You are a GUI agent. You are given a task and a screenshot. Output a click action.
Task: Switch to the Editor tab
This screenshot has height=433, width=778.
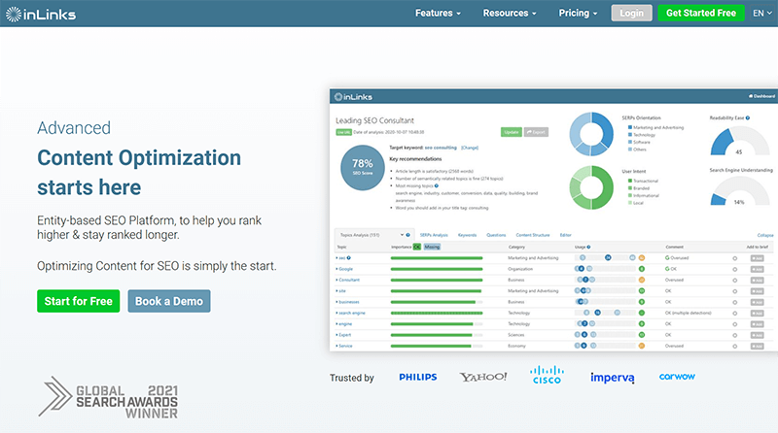pos(566,235)
